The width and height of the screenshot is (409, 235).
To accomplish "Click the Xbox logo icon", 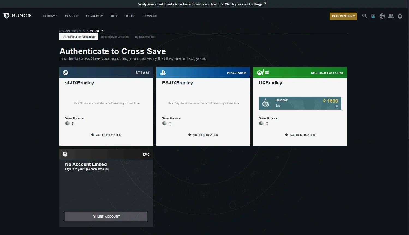I will tap(259, 73).
